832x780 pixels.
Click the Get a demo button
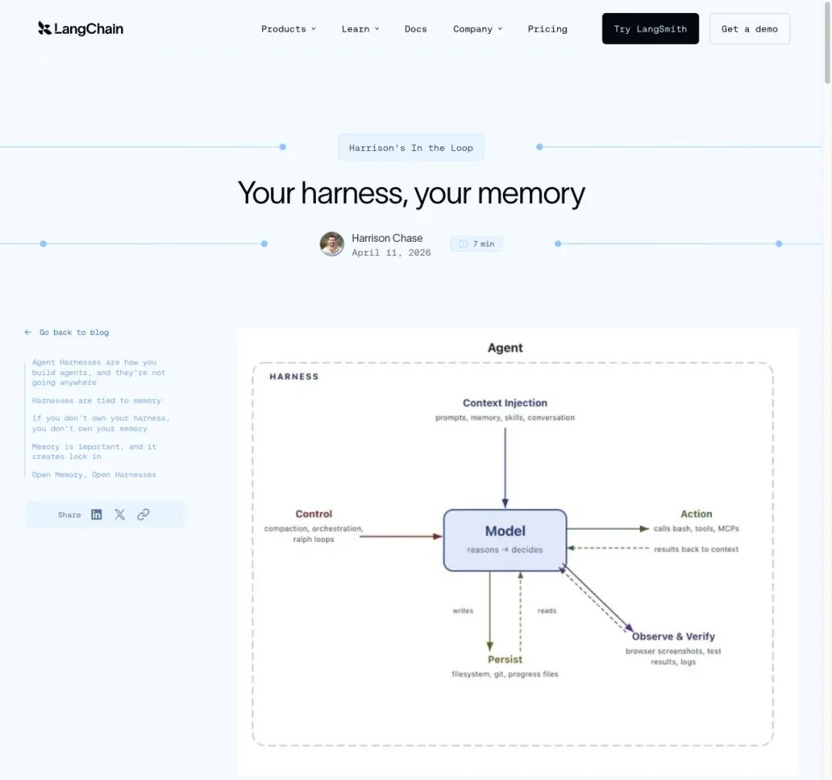[x=750, y=28]
